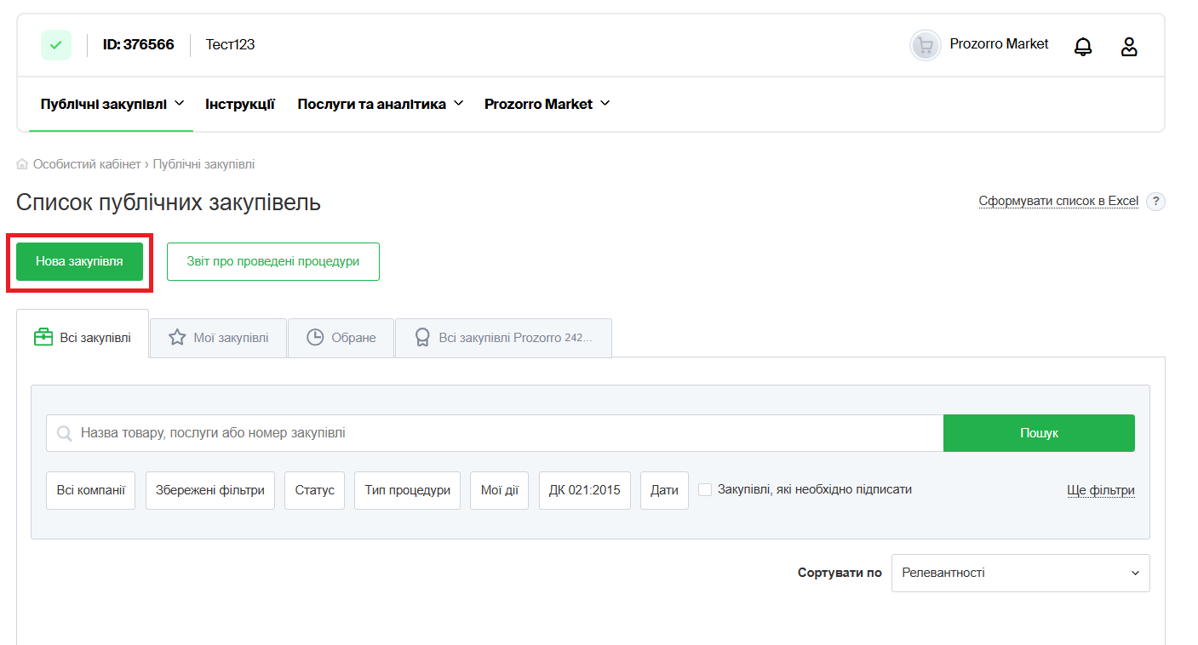Expand the 'Послуги та аналітика' menu

(x=380, y=104)
